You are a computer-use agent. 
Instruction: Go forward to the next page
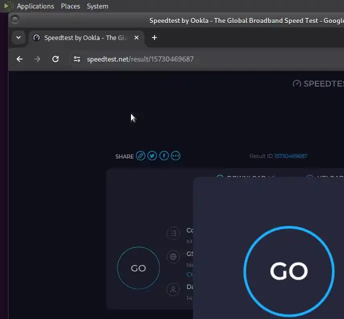click(x=37, y=59)
